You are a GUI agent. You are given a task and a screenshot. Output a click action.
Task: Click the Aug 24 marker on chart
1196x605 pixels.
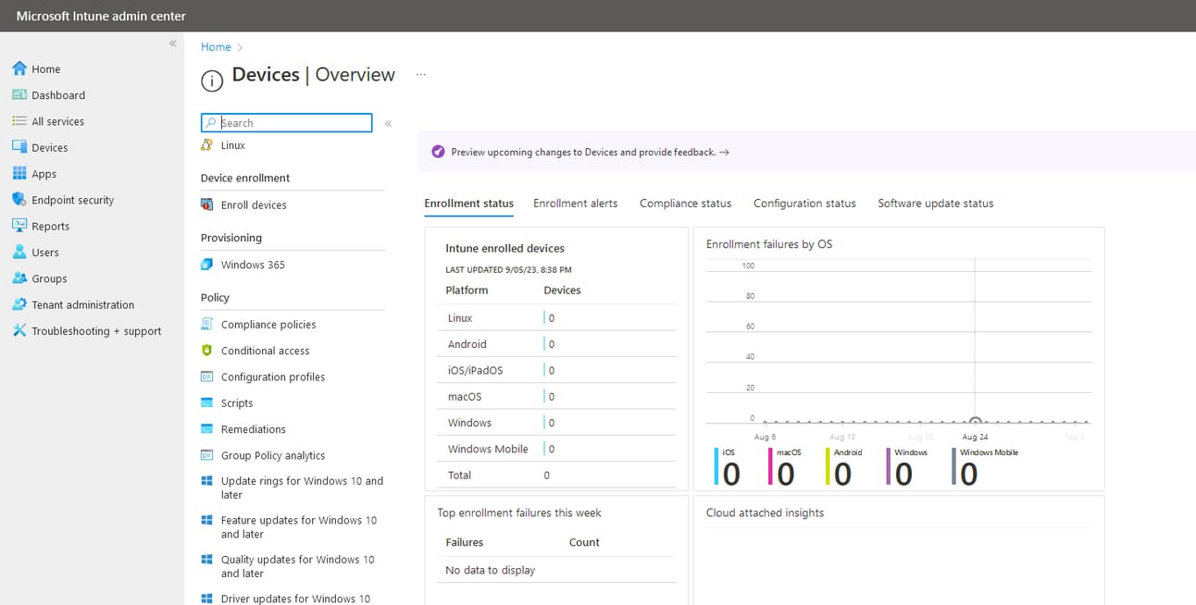click(x=975, y=422)
